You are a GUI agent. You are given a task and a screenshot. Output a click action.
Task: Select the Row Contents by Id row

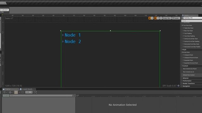192,72
